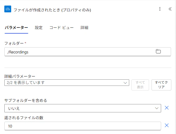
Task: Click the 返されるファイルの数 field with 10
Action: (x=83, y=126)
